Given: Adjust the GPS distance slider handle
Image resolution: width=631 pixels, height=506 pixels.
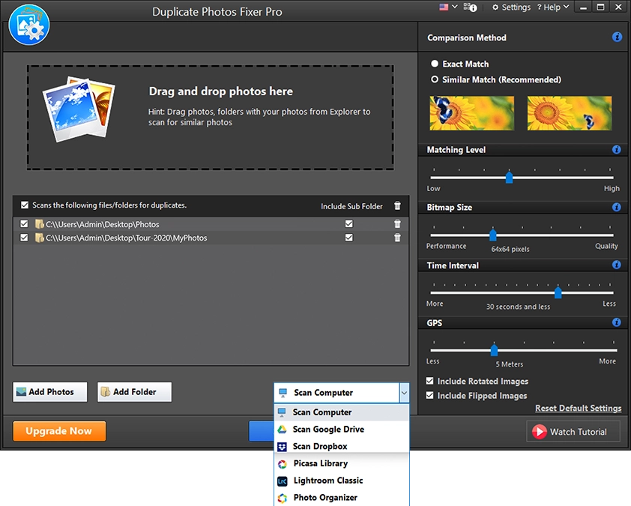Looking at the screenshot, I should [x=494, y=350].
